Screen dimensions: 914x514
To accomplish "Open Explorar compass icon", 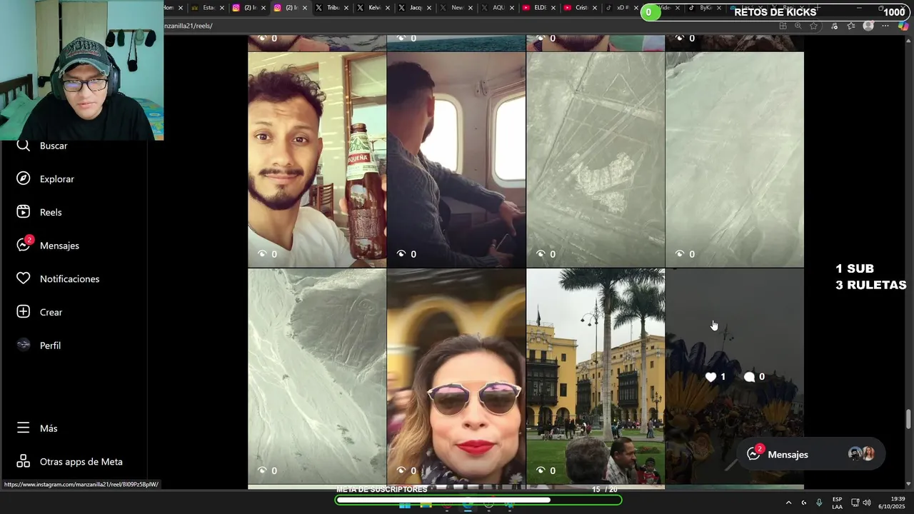I will click(24, 178).
